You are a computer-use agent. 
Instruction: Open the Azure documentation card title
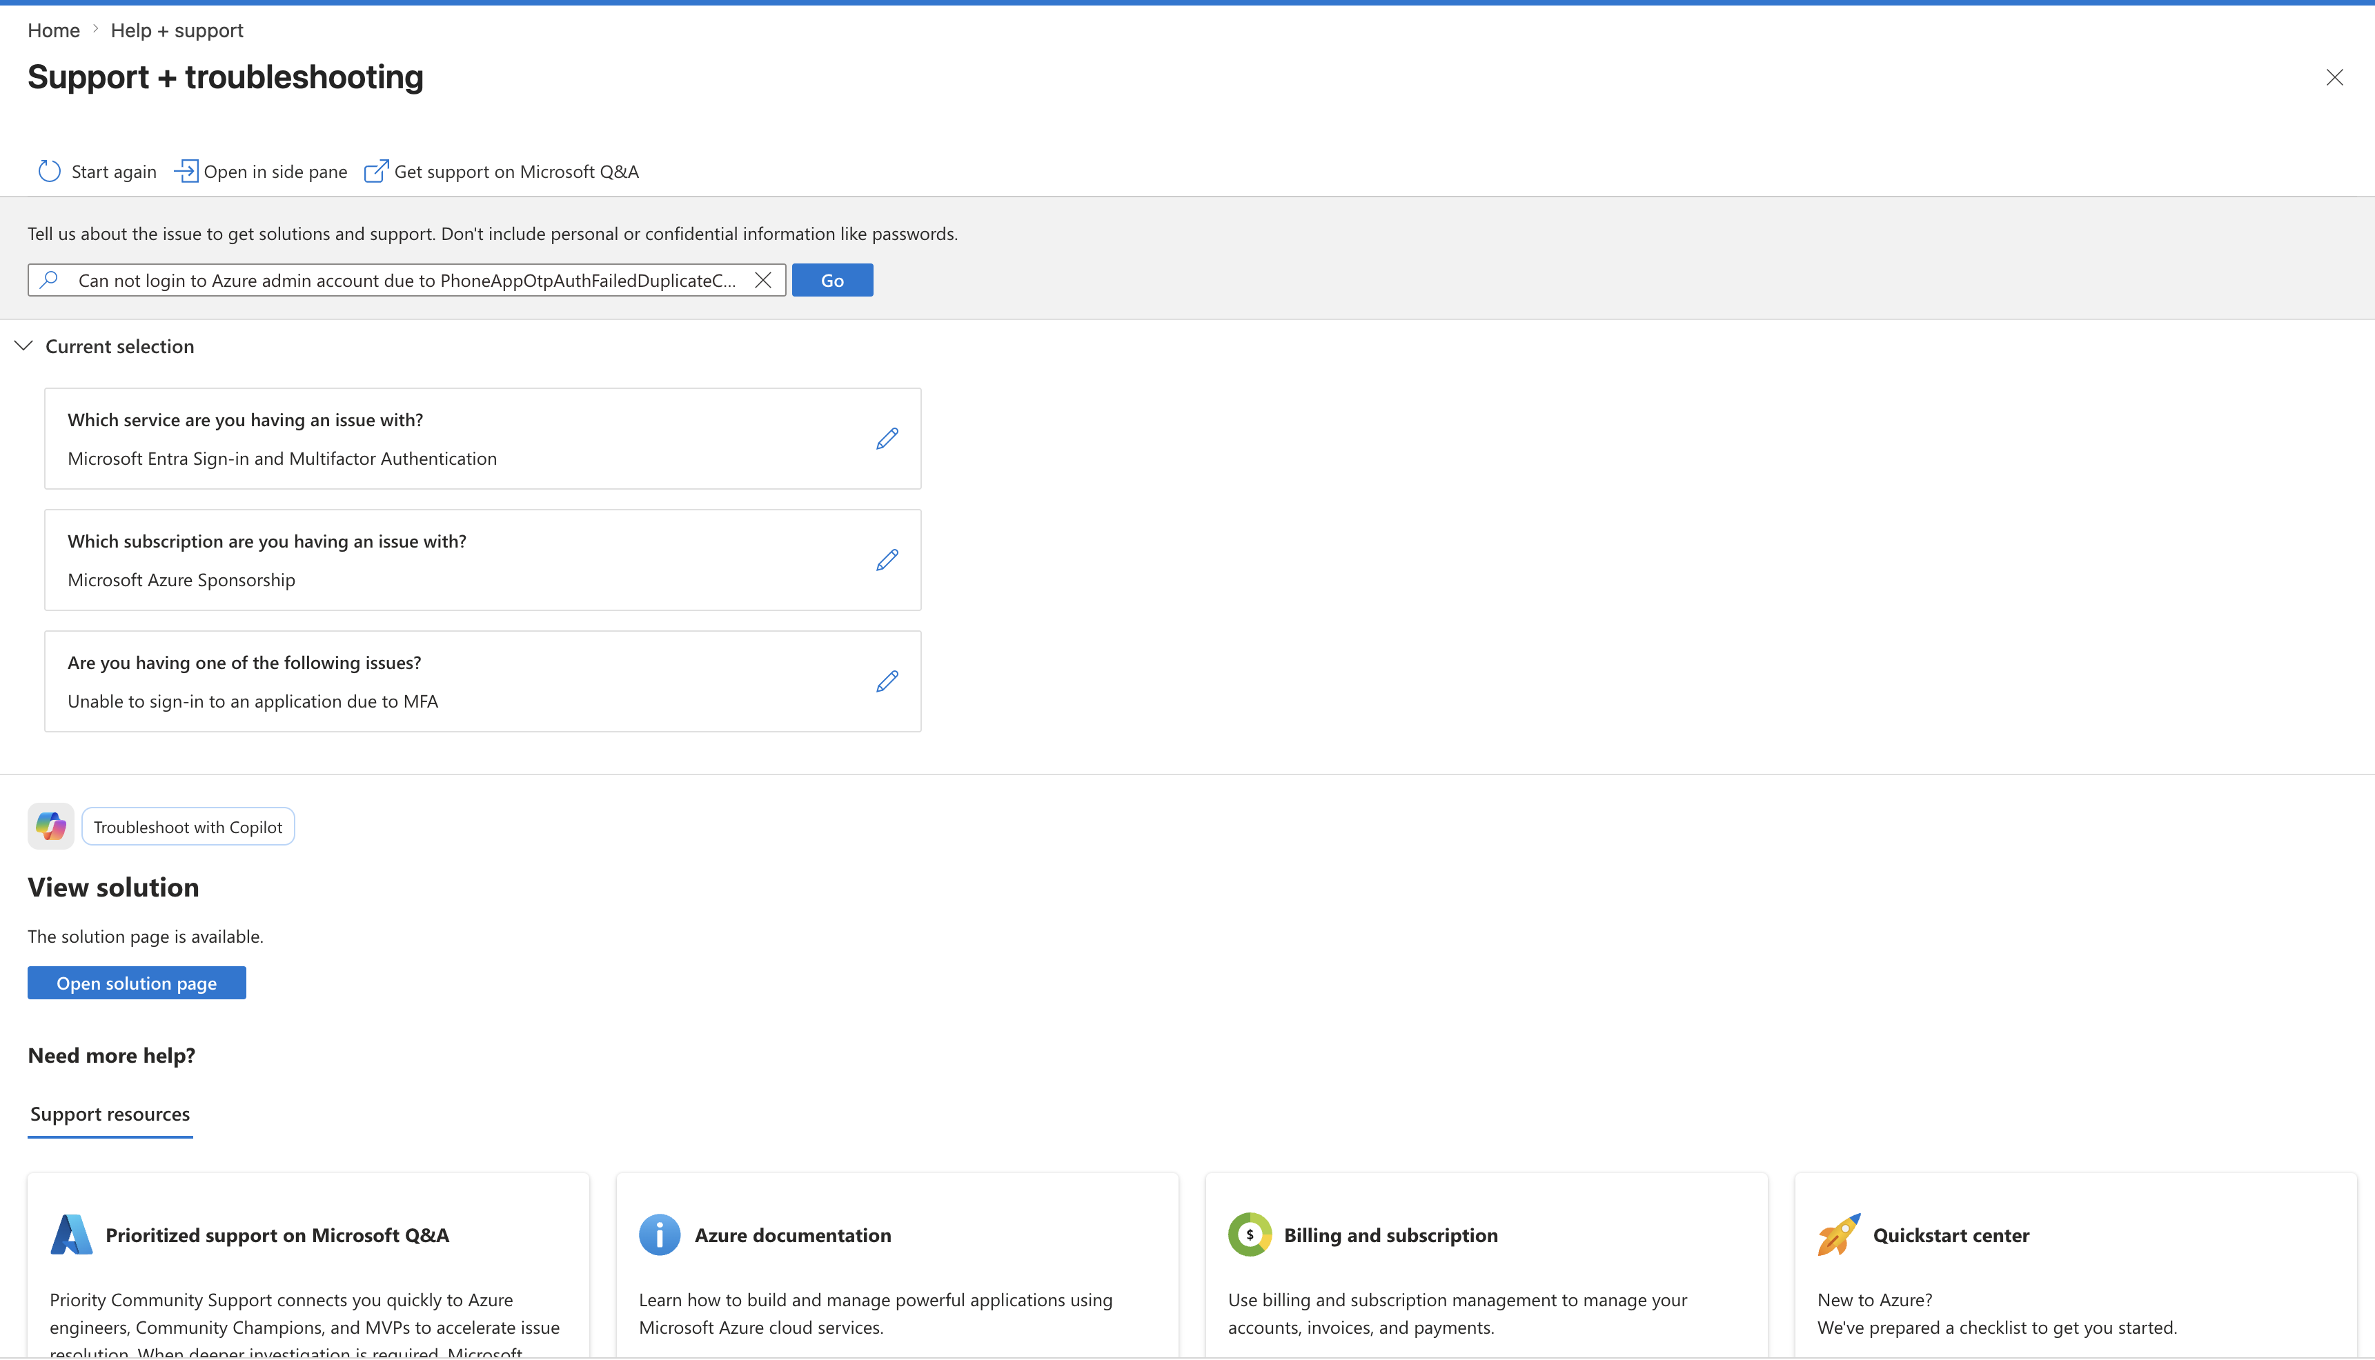(794, 1235)
